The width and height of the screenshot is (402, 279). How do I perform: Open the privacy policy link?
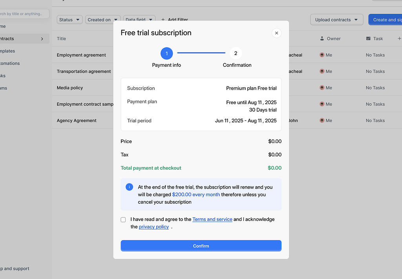(x=153, y=227)
